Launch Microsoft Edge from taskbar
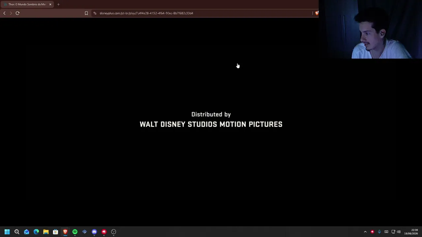This screenshot has width=422, height=237. click(x=36, y=232)
